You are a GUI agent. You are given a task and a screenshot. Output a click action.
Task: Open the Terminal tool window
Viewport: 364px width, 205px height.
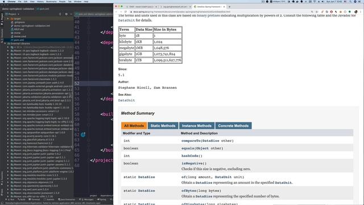[34, 199]
